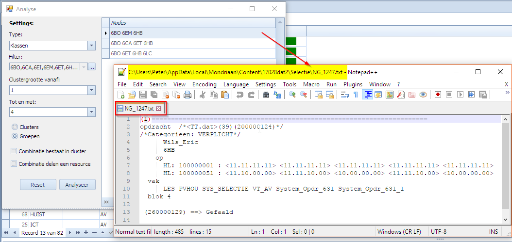
Task: Open the Encoding menu in Notepad++
Action: [205, 84]
